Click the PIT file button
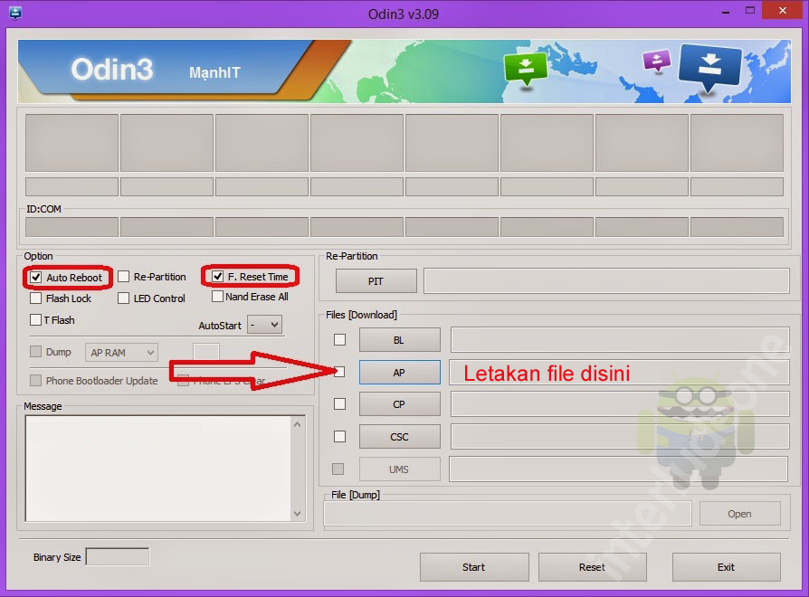809x597 pixels. [x=376, y=280]
